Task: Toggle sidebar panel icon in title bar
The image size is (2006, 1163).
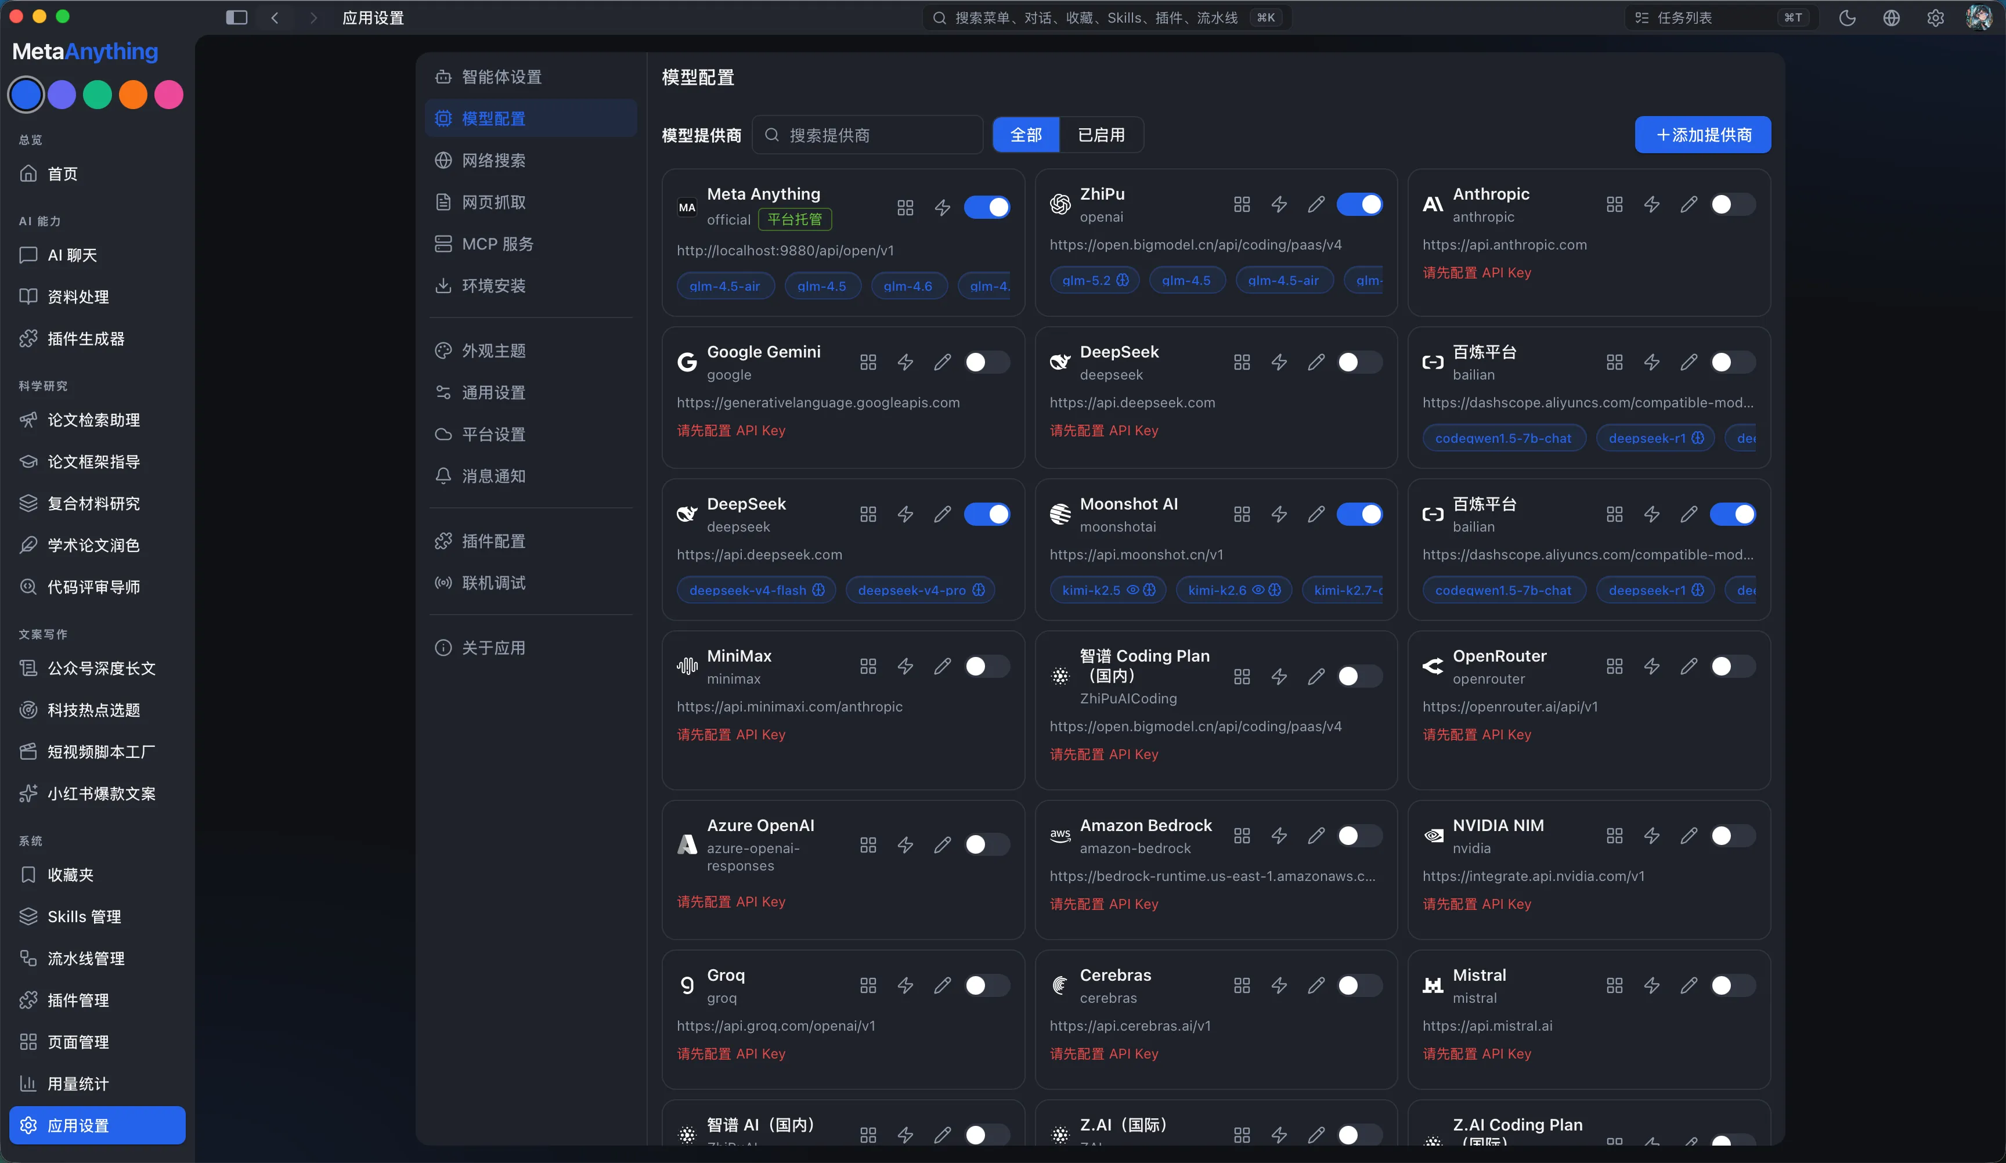Action: [236, 17]
